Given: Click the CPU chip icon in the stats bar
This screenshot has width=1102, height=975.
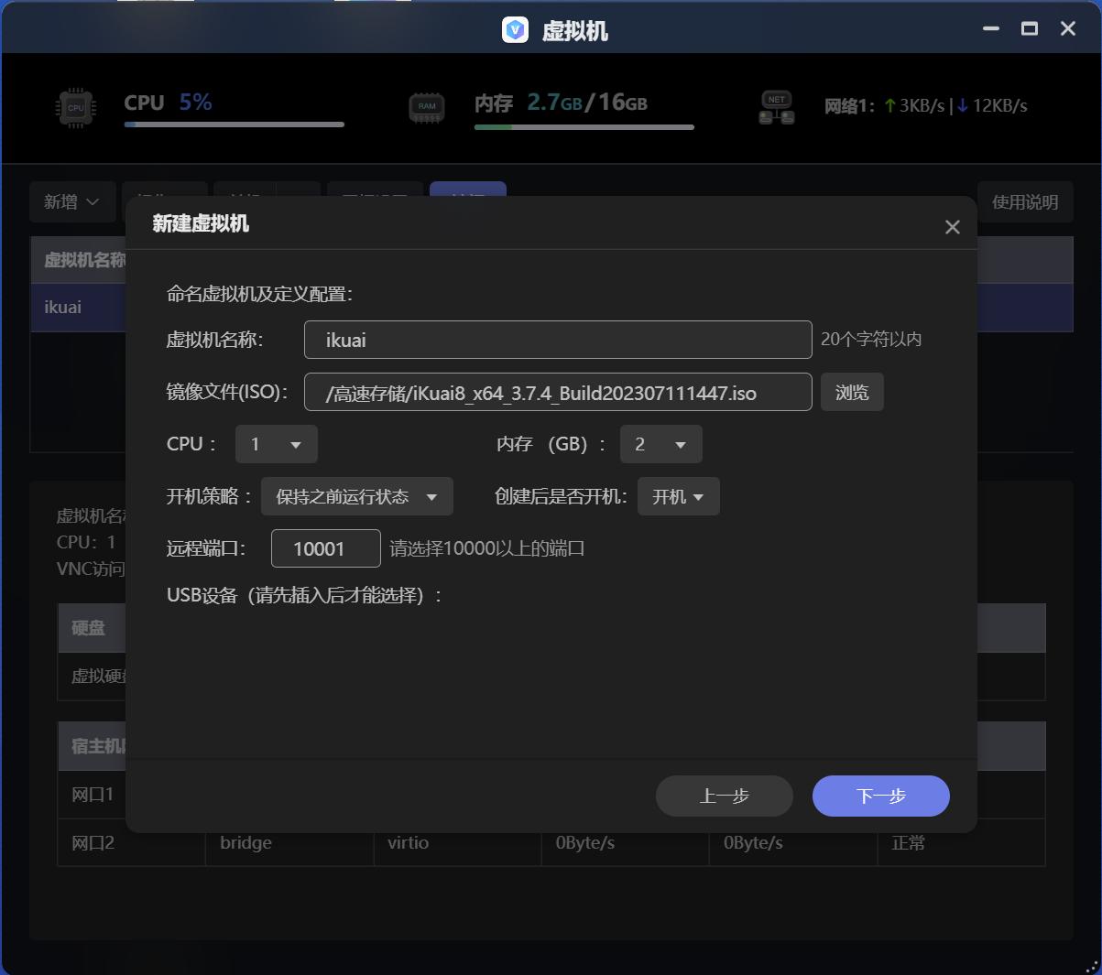Looking at the screenshot, I should pyautogui.click(x=74, y=106).
